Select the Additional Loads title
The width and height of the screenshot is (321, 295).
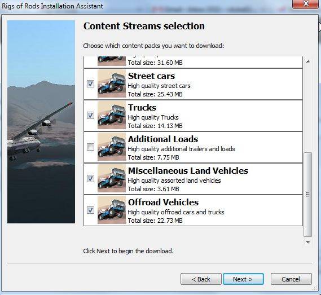pos(163,139)
